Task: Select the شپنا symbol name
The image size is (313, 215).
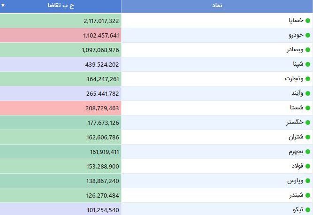Action: [298, 64]
